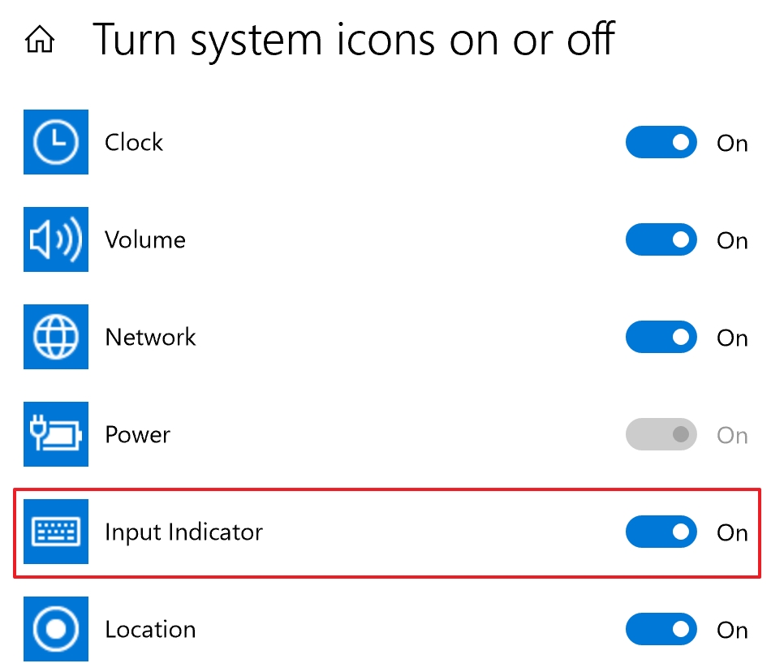Click the Clock system icon tile
Image resolution: width=784 pixels, height=672 pixels.
[56, 142]
